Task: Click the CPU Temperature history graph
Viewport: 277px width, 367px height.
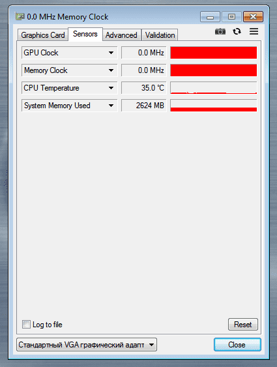Action: pos(213,88)
